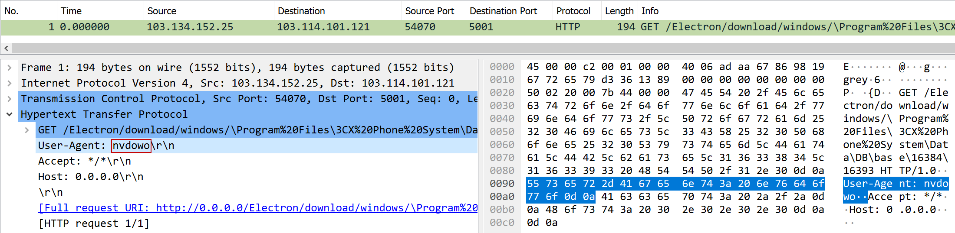Collapse the Hypertext Transfer Protocol section
The image size is (955, 233).
pyautogui.click(x=10, y=114)
